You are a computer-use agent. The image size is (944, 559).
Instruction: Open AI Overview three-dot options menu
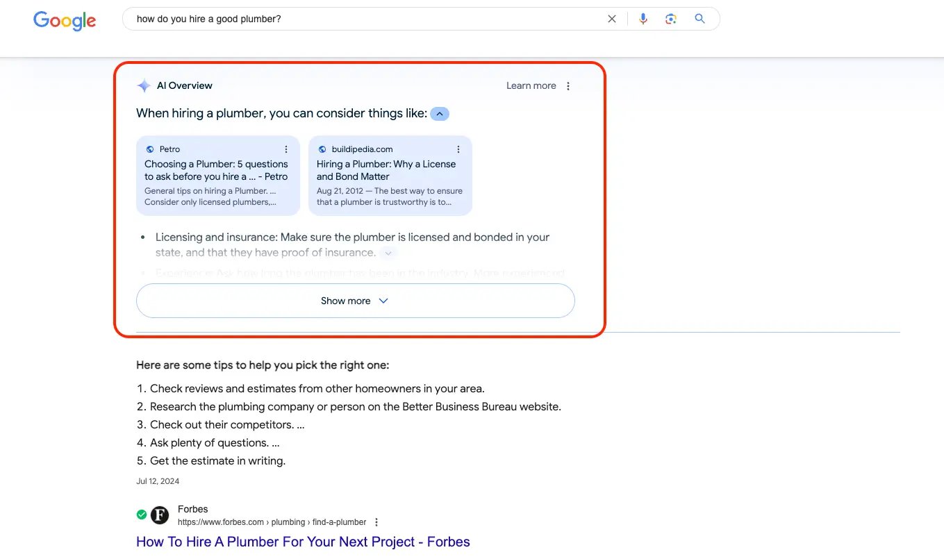pyautogui.click(x=568, y=86)
